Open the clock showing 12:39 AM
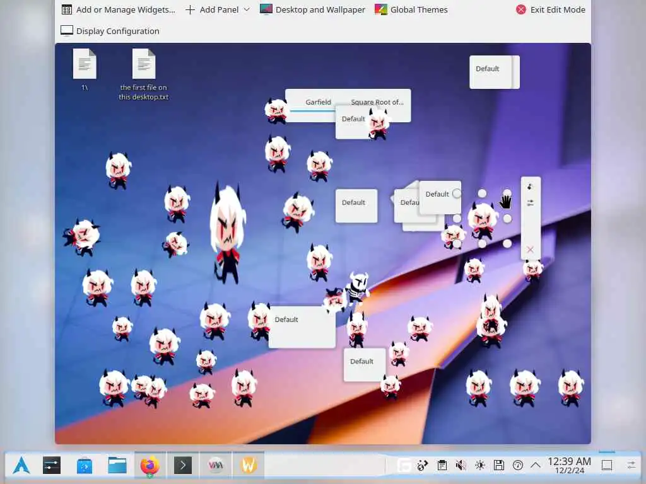Screen dimensions: 646x484 [x=569, y=466]
